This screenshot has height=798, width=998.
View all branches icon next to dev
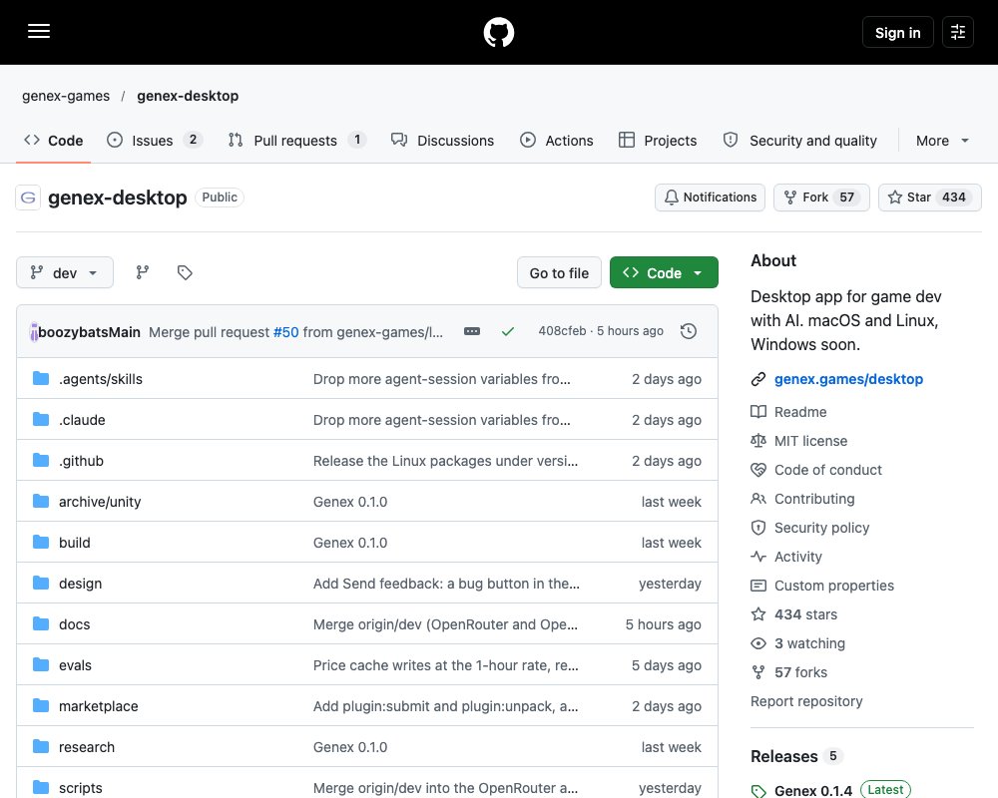tap(143, 272)
